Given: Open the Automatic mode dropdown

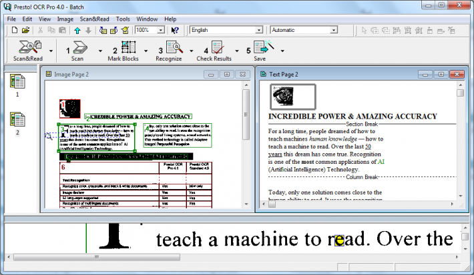Looking at the screenshot, I should [x=334, y=30].
